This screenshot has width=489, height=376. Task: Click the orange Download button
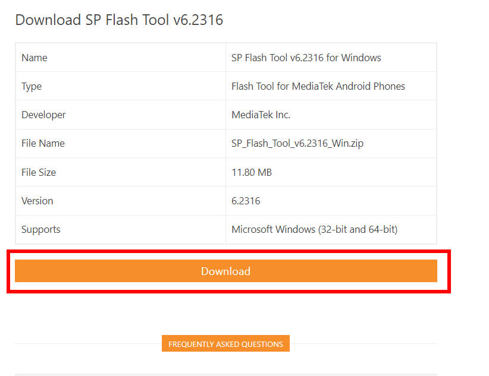[x=226, y=271]
